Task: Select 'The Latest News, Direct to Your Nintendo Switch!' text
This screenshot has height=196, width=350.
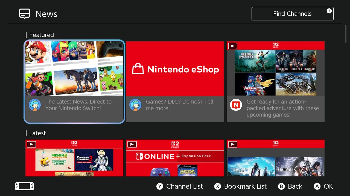Action: 78,105
